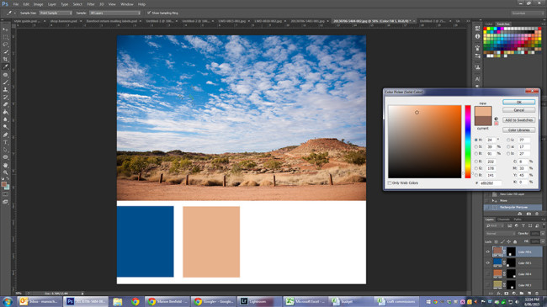This screenshot has height=307, width=547.
Task: Select the Crop tool
Action: pos(5,60)
